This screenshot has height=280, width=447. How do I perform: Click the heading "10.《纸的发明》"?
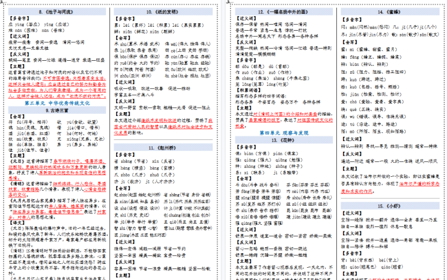tap(163, 12)
